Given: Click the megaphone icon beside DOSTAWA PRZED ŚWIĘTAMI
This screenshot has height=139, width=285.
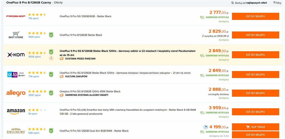Looking at the screenshot, I should pyautogui.click(x=62, y=59).
